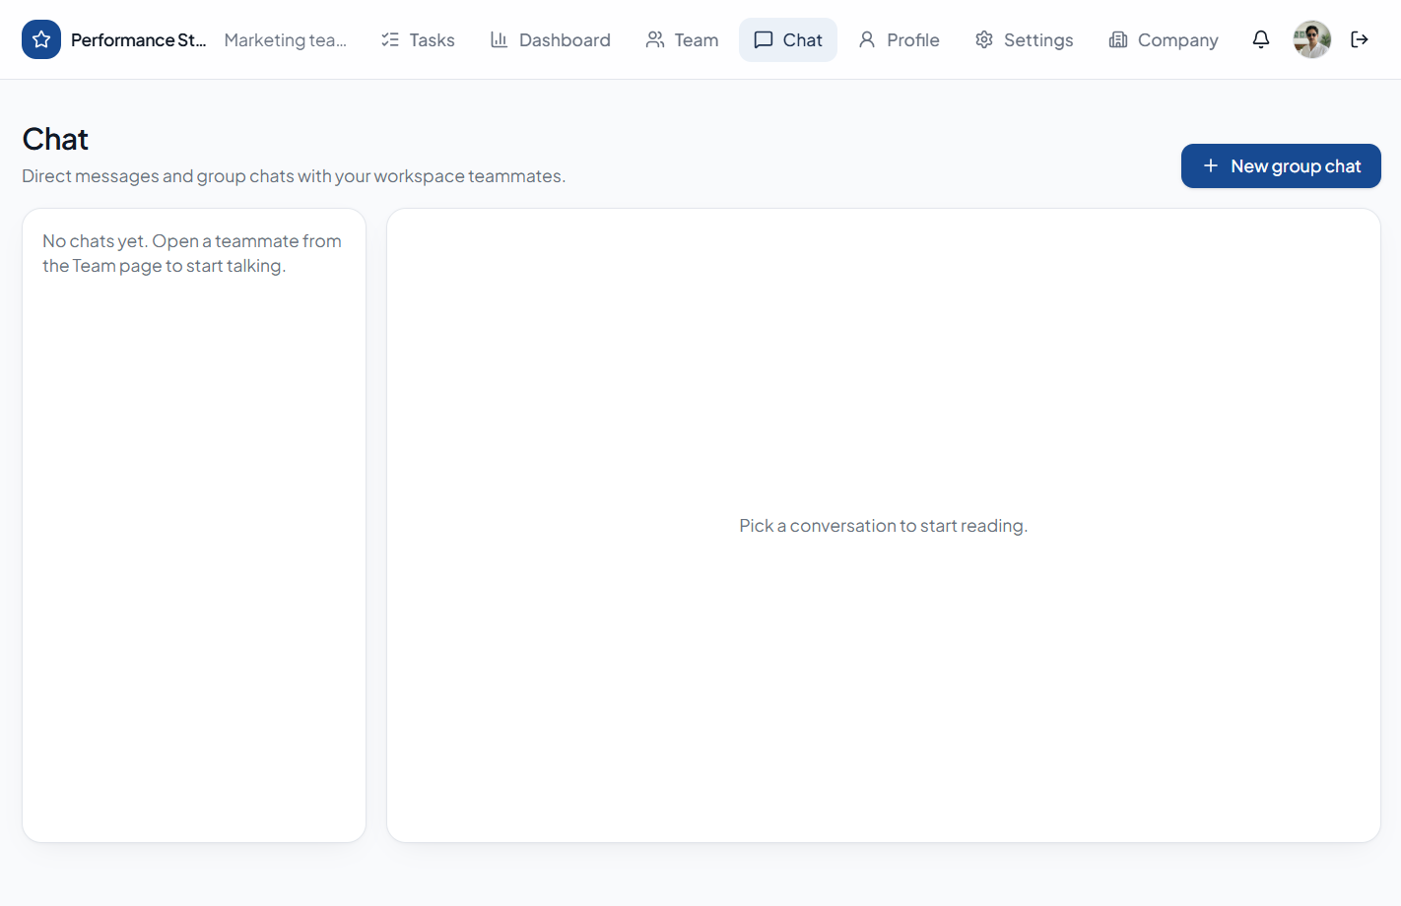The image size is (1401, 906).
Task: Switch to the Team tab
Action: (x=682, y=39)
